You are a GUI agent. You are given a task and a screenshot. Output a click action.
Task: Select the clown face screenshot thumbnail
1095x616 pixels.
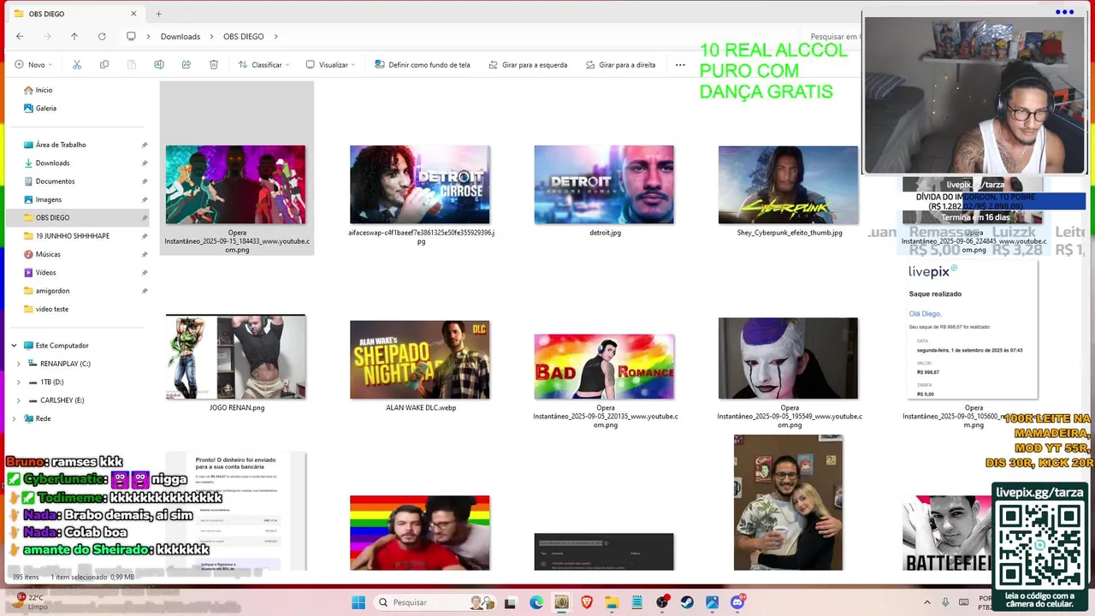tap(788, 358)
